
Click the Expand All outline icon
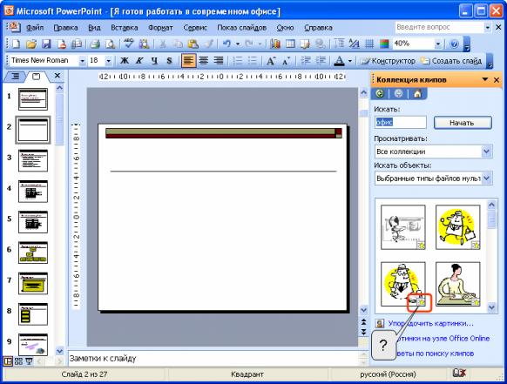(339, 44)
